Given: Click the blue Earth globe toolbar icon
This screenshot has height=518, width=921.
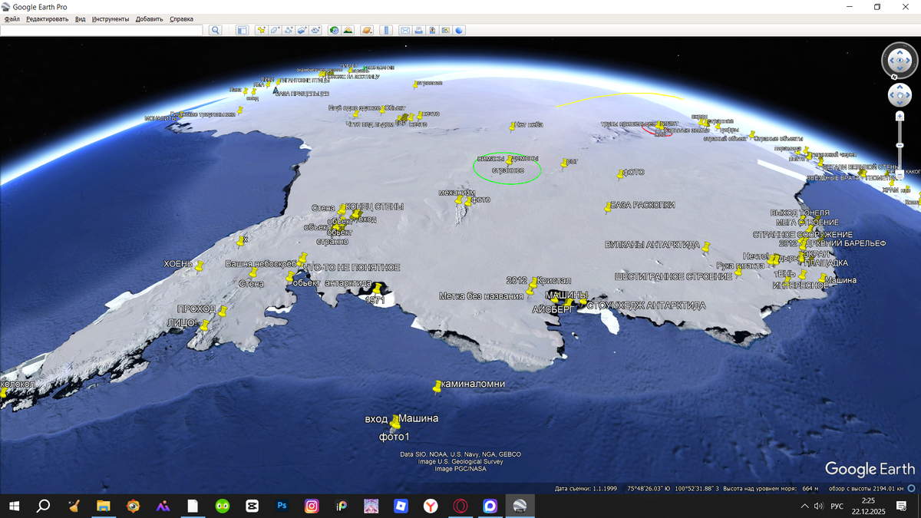Looking at the screenshot, I should [x=459, y=31].
